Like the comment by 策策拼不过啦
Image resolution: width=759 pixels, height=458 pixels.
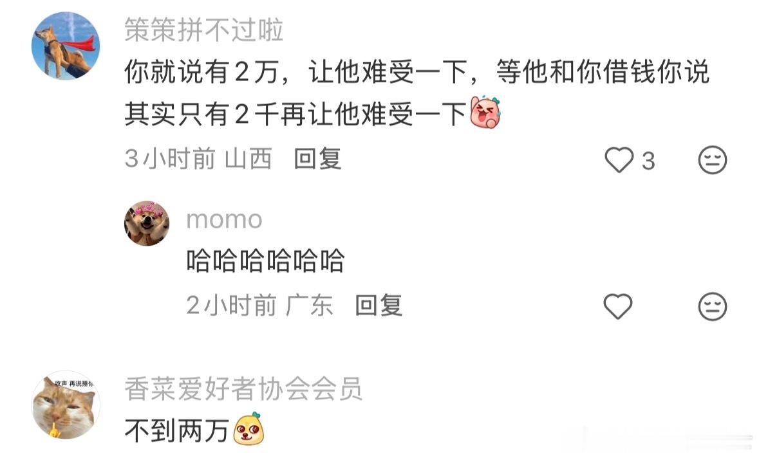(619, 160)
